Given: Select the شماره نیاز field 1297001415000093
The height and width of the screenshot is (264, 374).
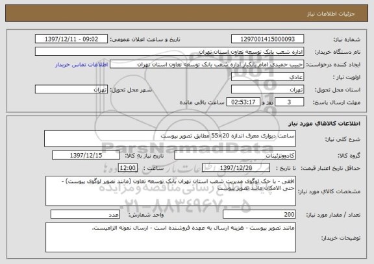Looking at the screenshot, I should (x=268, y=39).
